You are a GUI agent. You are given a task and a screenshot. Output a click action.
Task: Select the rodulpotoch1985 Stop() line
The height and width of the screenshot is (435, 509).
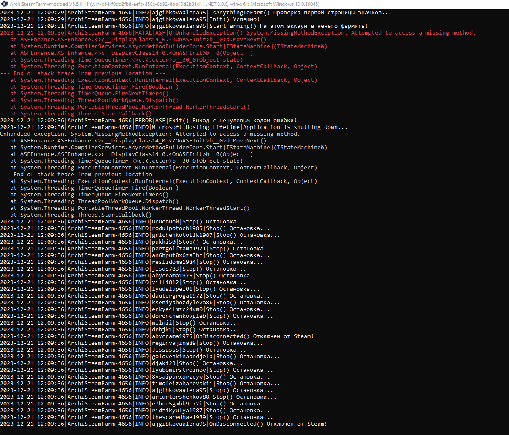coord(135,228)
